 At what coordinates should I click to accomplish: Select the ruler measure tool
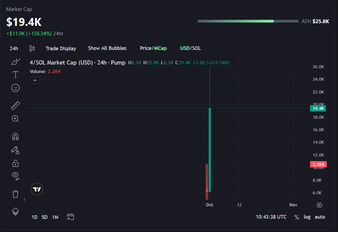coord(15,106)
